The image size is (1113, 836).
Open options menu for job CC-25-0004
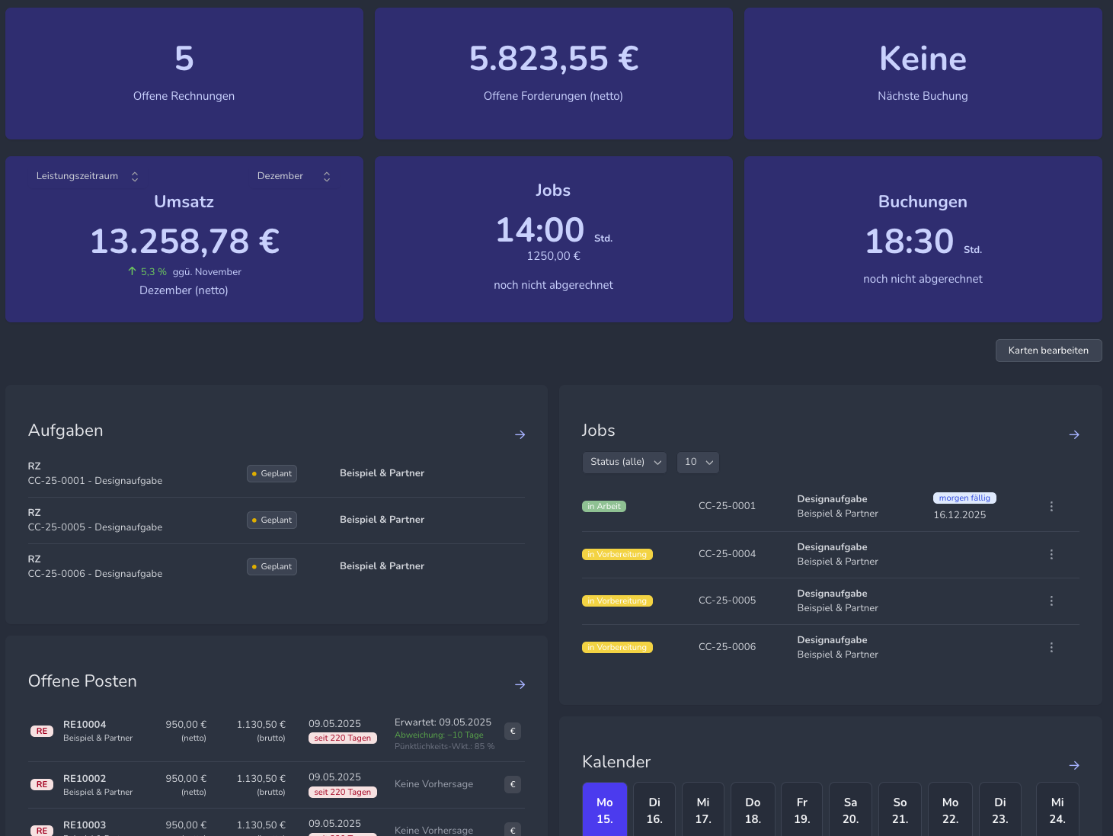click(1051, 554)
